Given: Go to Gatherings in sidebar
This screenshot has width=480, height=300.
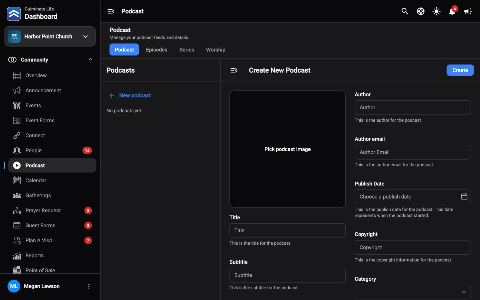Looking at the screenshot, I should 52,195.
